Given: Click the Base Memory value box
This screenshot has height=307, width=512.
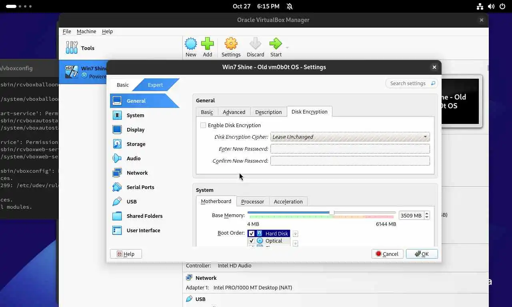Looking at the screenshot, I should coord(411,215).
